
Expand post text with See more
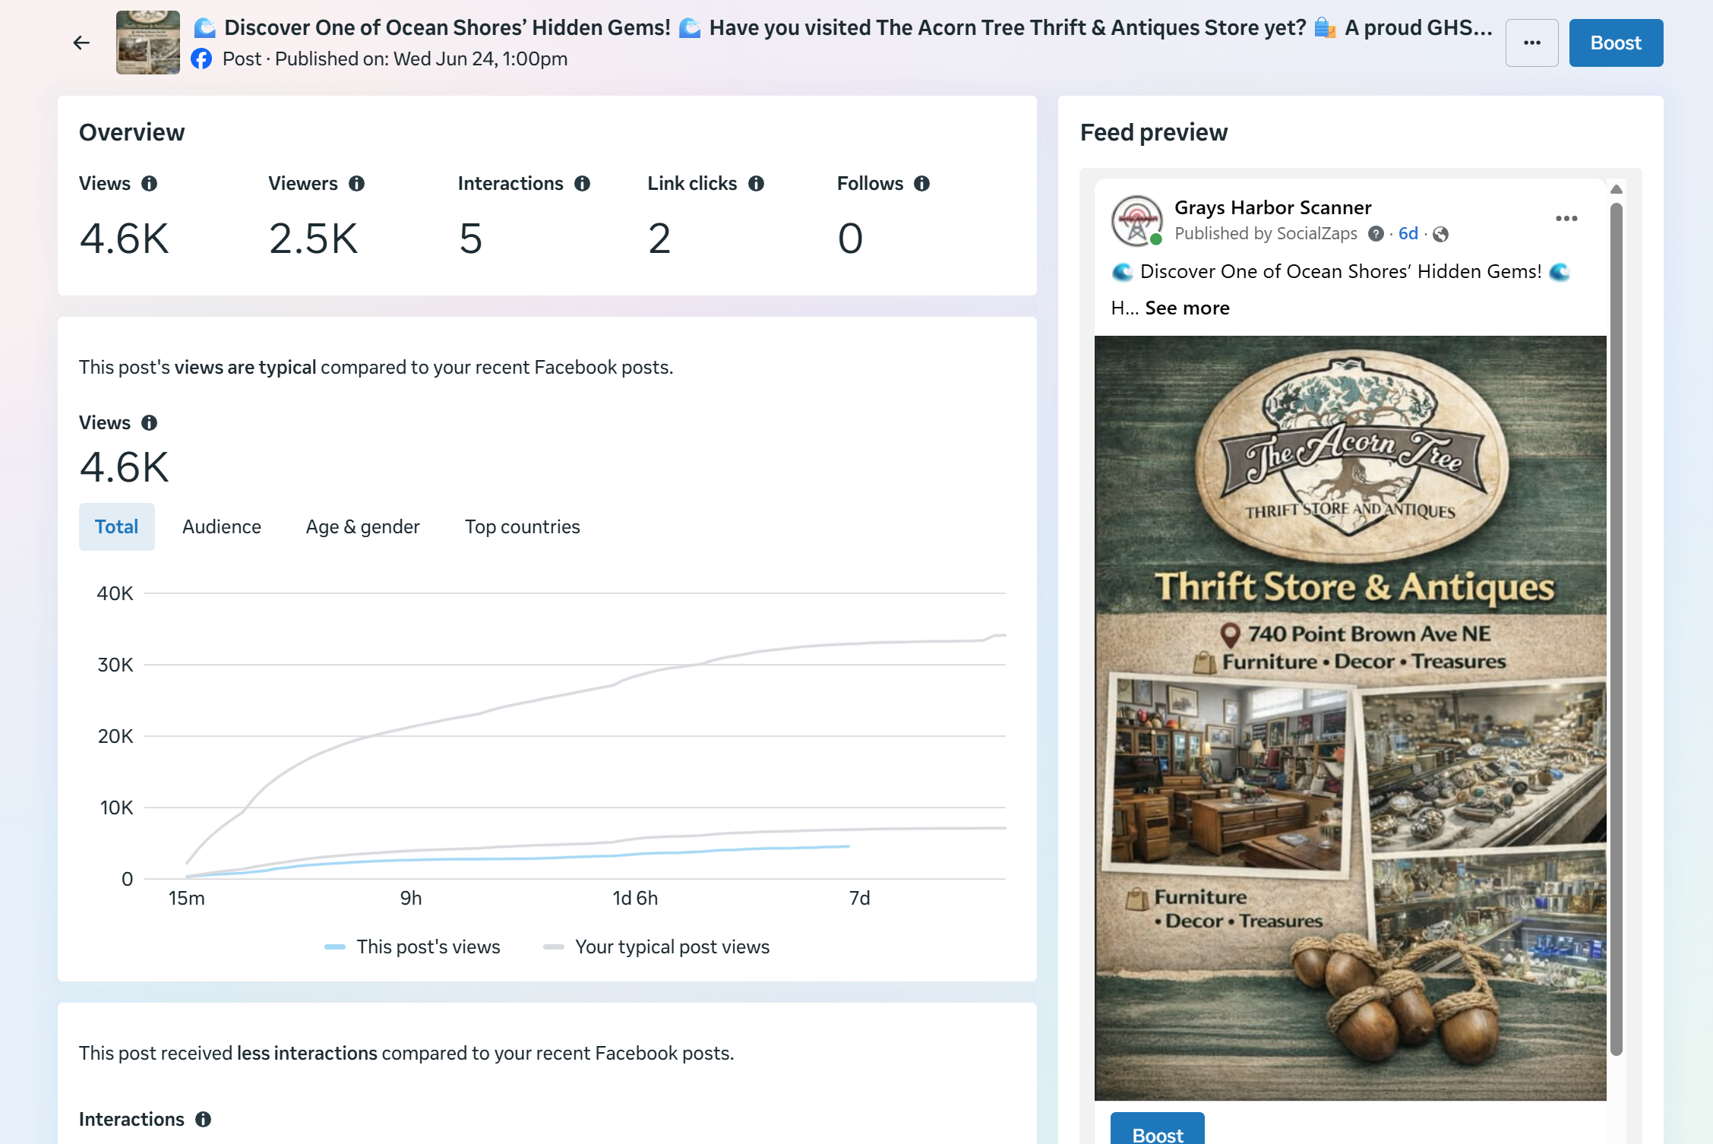1187,308
